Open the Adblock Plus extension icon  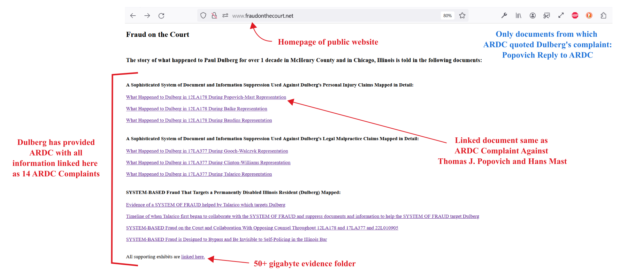click(x=575, y=15)
